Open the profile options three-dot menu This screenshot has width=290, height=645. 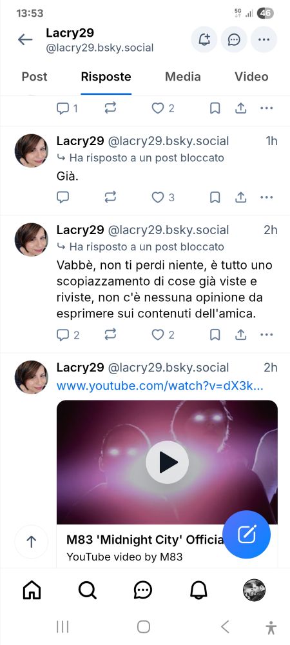(264, 39)
